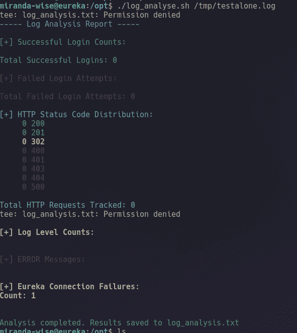The image size is (297, 333).
Task: Select the Total HTTP Requests Tracked line
Action: click(67, 205)
